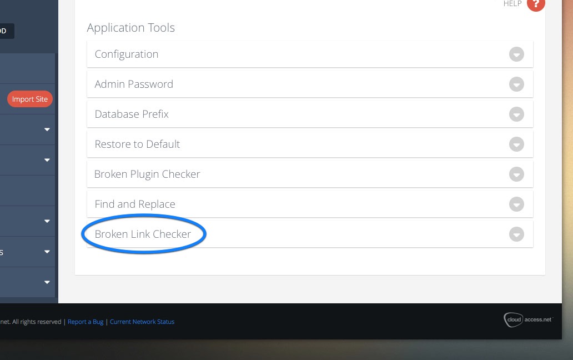
Task: Expand Broken Link Checker using its arrow icon
Action: point(516,234)
